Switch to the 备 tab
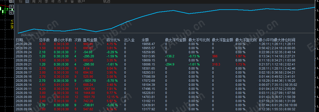This screenshot has width=319, height=112. (x=72, y=1)
